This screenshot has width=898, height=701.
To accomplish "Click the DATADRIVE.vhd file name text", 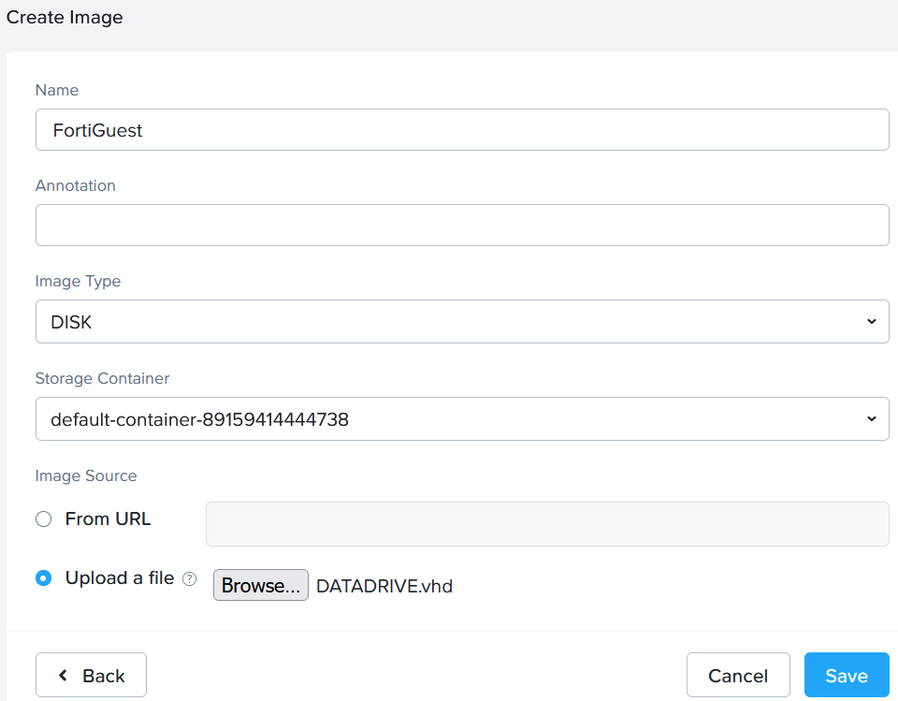I will [x=384, y=585].
